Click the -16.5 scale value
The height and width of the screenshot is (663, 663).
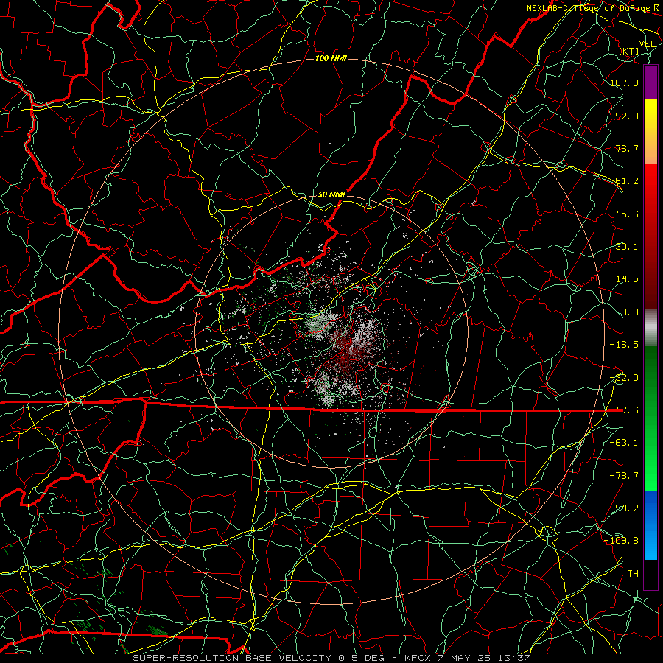pyautogui.click(x=624, y=345)
